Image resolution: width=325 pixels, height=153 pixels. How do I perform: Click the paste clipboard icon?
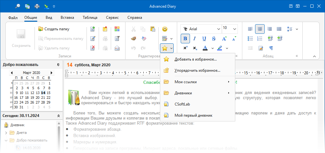(x=153, y=29)
